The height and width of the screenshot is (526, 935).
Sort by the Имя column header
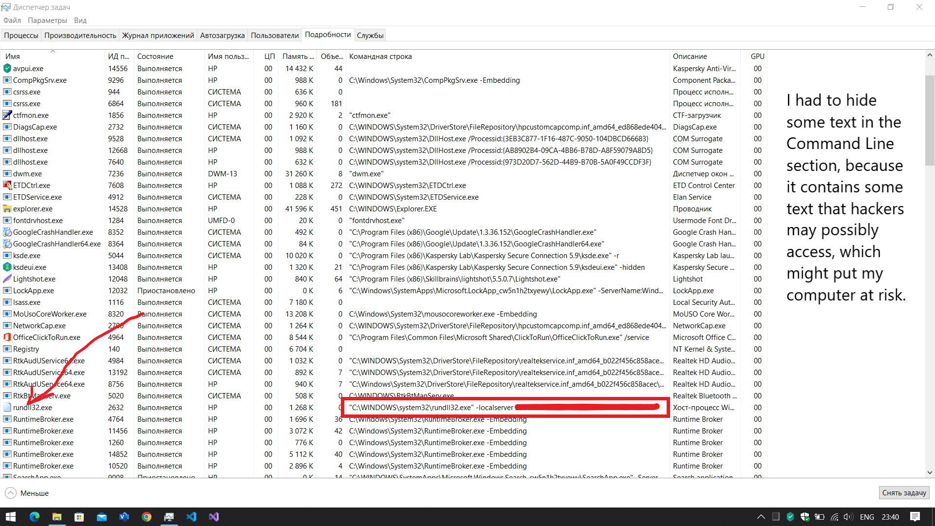pyautogui.click(x=13, y=56)
